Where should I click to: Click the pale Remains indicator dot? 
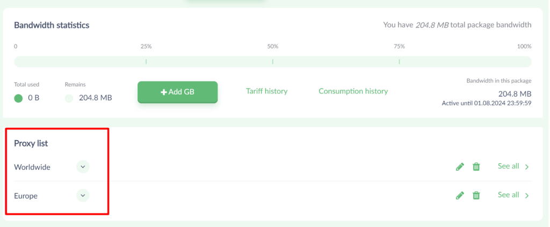(x=69, y=98)
